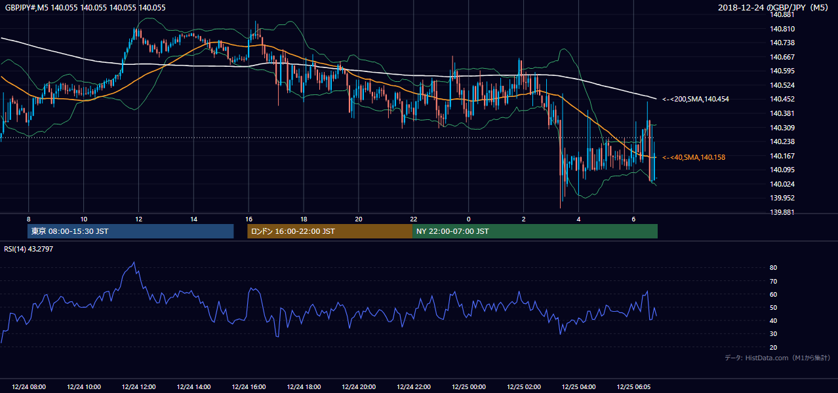Click bottom time label 12/24 22:00
Viewport: 838px width, 393px height.
(x=414, y=387)
